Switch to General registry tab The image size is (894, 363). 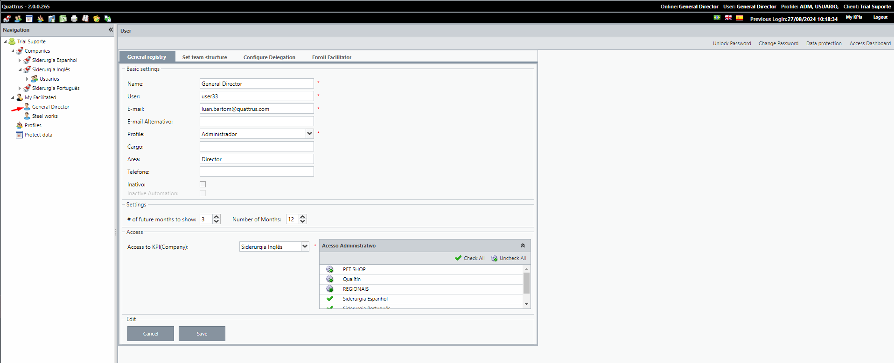coord(147,57)
